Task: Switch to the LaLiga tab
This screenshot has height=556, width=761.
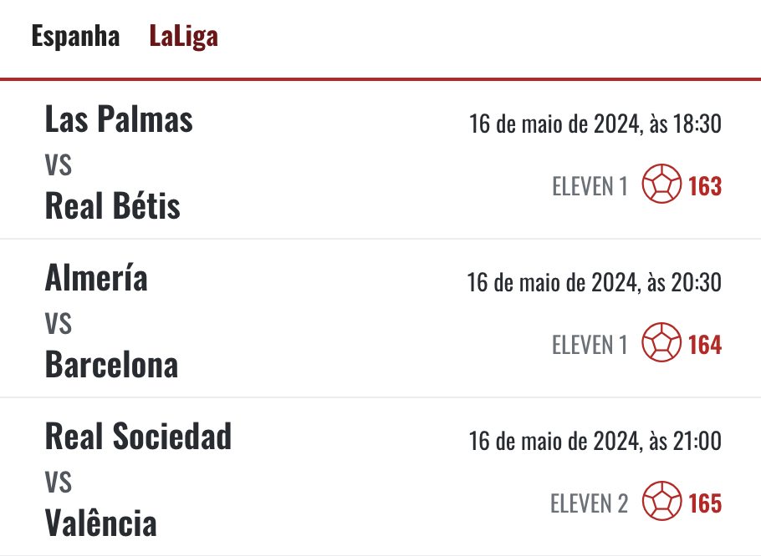Action: point(183,37)
